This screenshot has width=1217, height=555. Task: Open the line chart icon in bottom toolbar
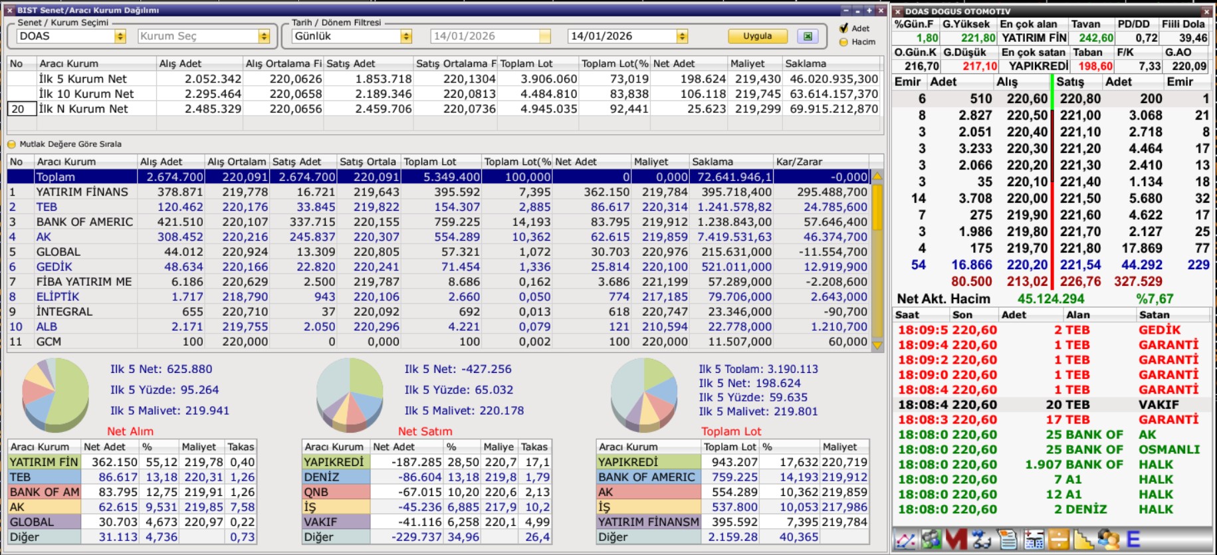coord(905,540)
